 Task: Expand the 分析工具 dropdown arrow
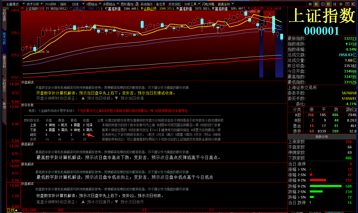point(199,4)
